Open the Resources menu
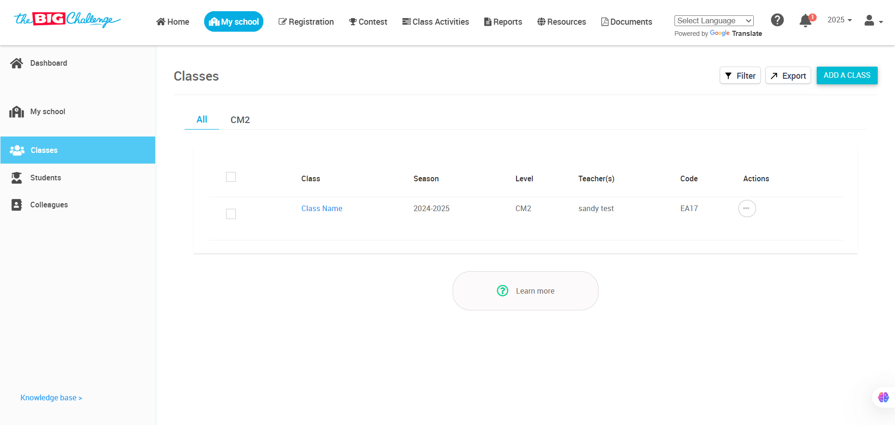The height and width of the screenshot is (425, 895). pyautogui.click(x=561, y=21)
